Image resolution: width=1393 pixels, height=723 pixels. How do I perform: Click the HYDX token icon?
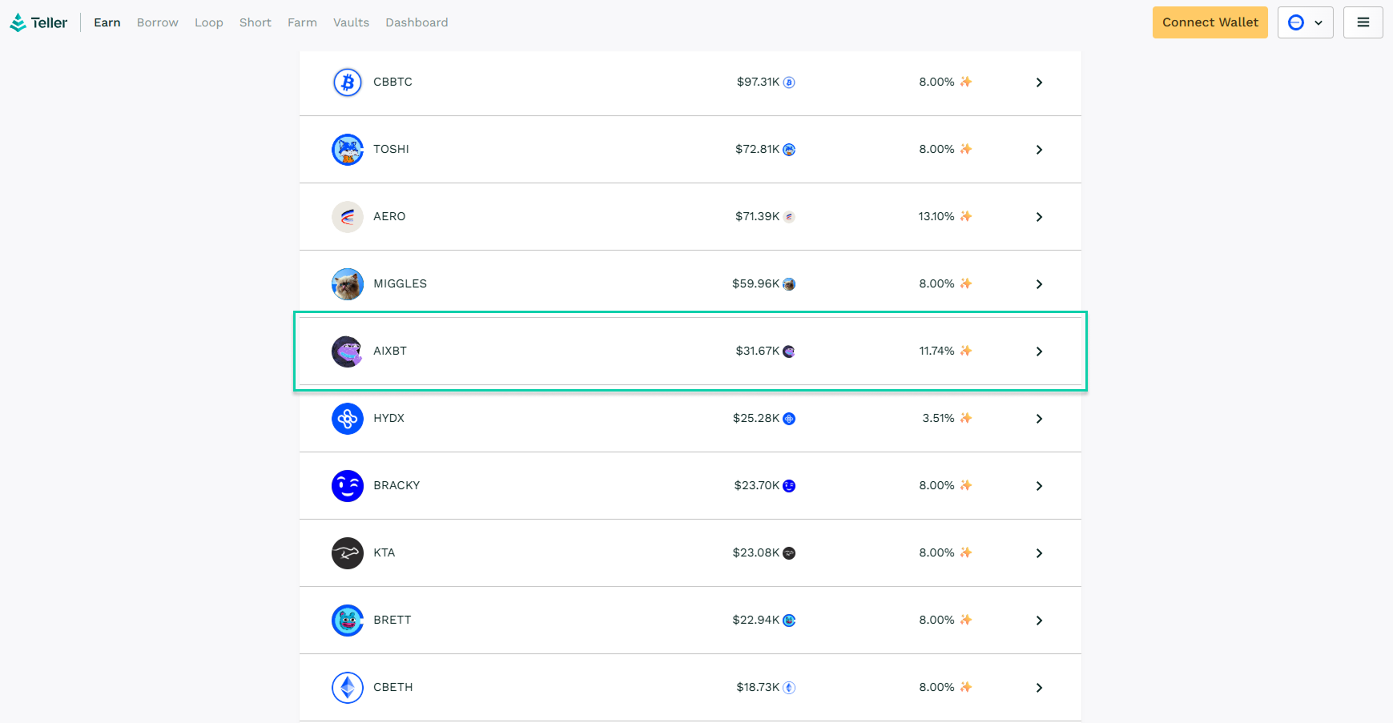click(347, 419)
